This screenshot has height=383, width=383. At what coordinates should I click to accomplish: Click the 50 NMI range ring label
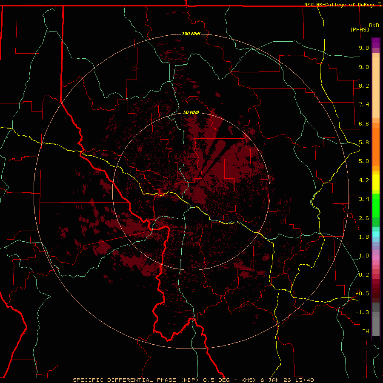click(x=191, y=112)
